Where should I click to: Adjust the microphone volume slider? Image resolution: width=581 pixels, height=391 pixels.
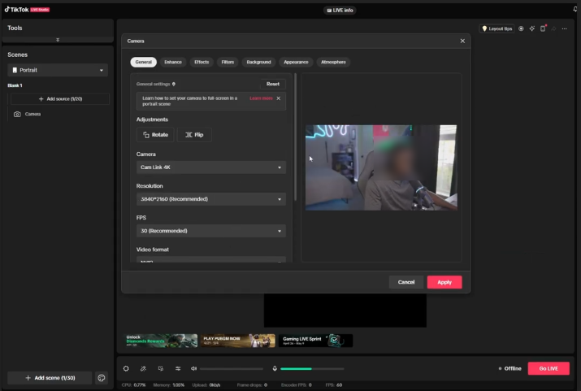pyautogui.click(x=307, y=368)
